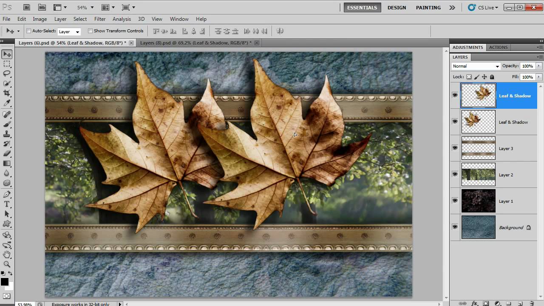Select the History Brush tool
Viewport: 544px width, 306px height.
coord(7,144)
